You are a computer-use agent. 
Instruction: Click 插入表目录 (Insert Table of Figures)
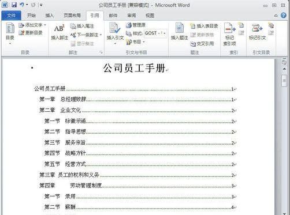coord(204,26)
